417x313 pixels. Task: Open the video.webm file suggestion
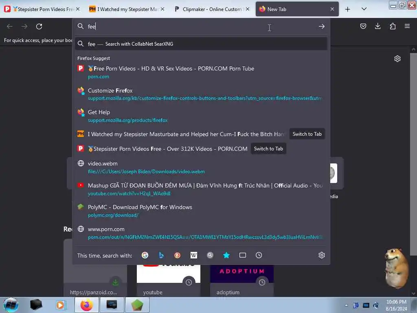(201, 168)
